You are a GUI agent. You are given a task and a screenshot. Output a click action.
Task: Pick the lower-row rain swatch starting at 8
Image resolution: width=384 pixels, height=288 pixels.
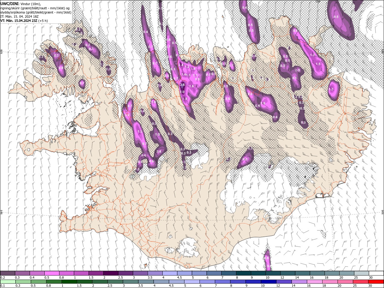238,282
